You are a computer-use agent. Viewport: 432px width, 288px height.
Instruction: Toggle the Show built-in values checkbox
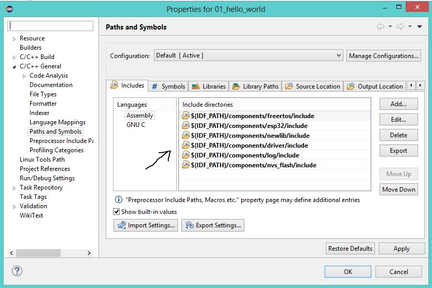[117, 212]
